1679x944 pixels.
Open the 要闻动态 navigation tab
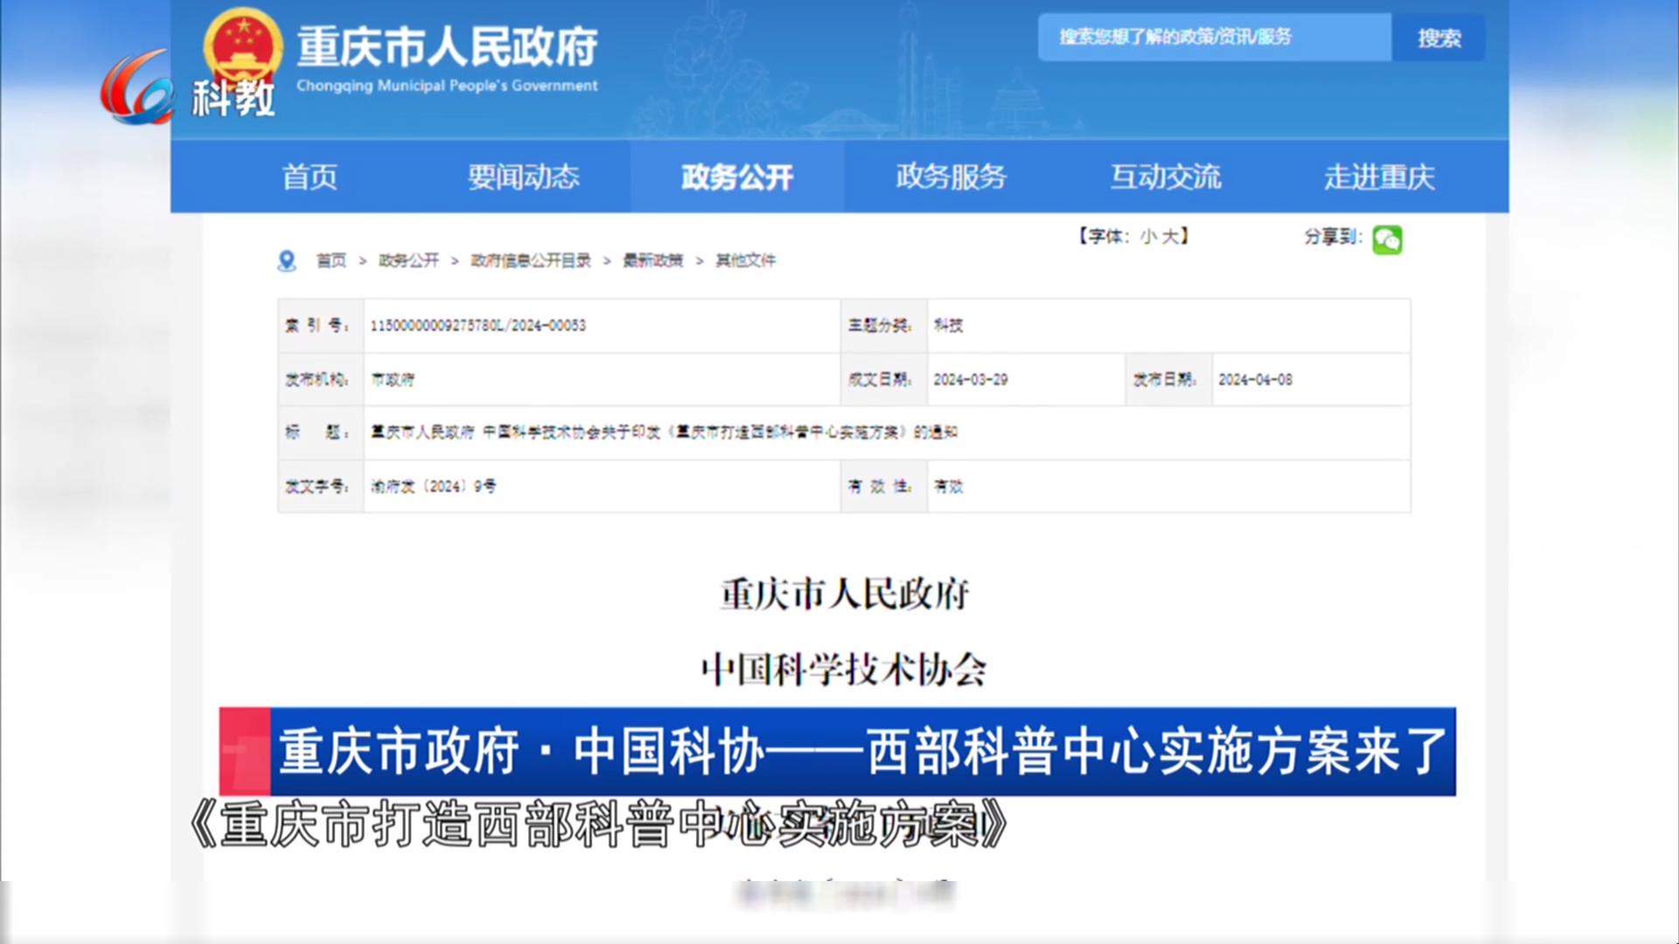(523, 177)
